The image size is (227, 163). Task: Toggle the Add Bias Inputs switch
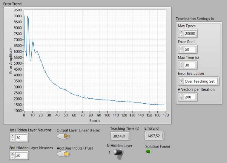[63, 154]
